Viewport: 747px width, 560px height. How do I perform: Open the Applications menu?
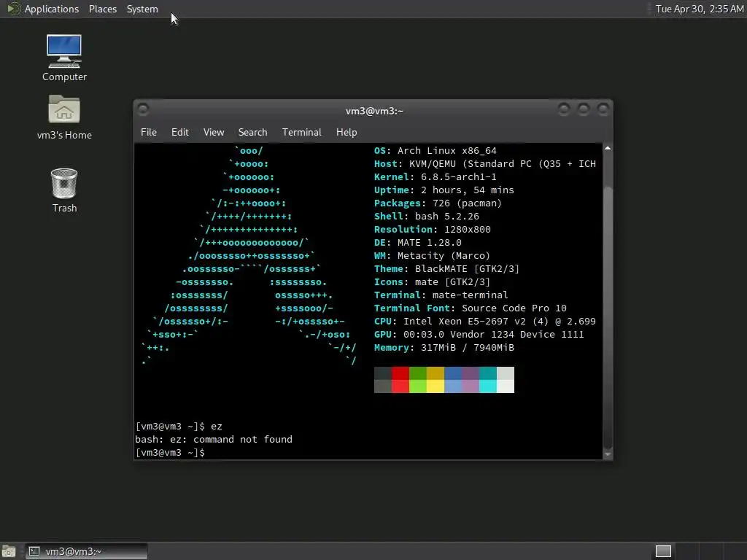coord(52,9)
